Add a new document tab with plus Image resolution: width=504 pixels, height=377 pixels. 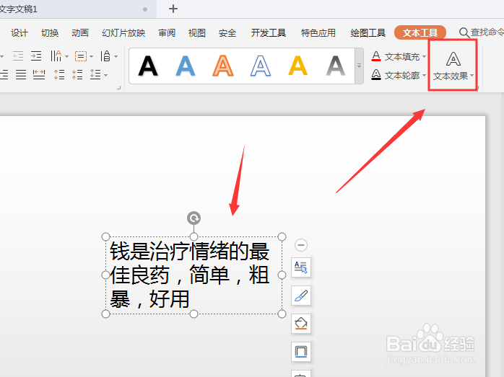tap(173, 9)
